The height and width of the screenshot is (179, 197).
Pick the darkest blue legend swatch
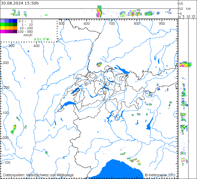tap(15, 21)
